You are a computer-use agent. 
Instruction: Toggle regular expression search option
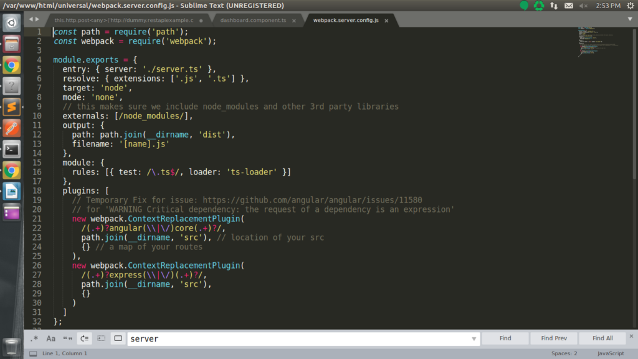point(34,338)
